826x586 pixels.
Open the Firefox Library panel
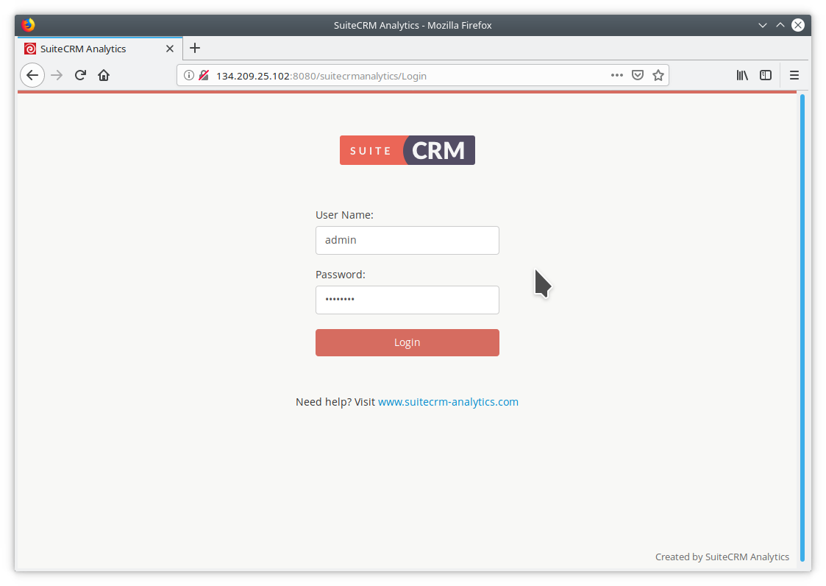(x=742, y=75)
